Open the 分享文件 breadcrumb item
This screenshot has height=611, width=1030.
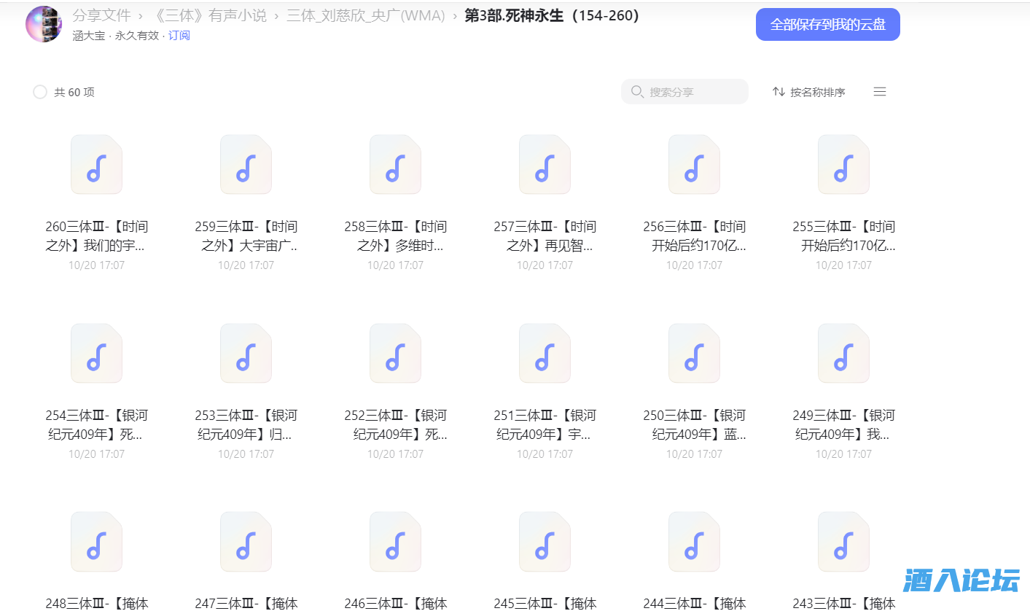[102, 15]
